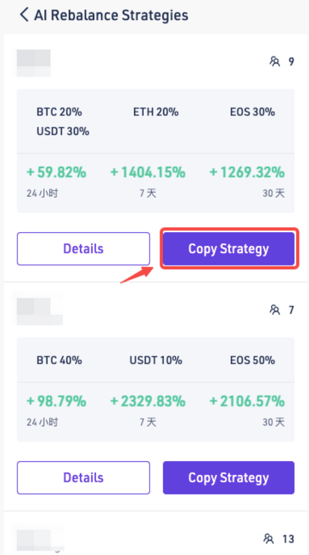Copy the BTC 40% EOS 50% strategy
The image size is (309, 555).
229,478
